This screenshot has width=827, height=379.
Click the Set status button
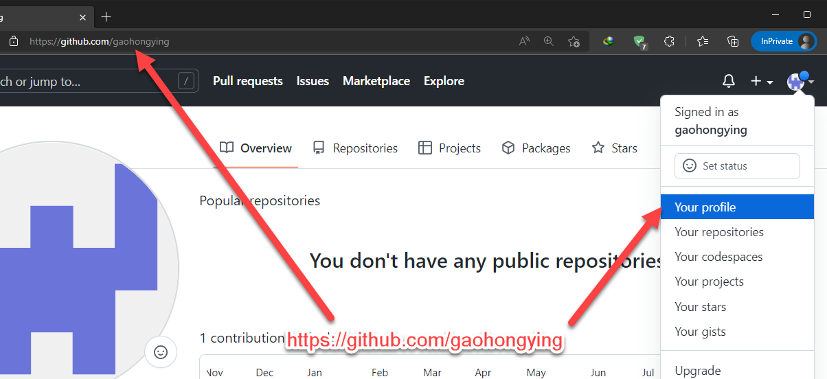pos(737,166)
